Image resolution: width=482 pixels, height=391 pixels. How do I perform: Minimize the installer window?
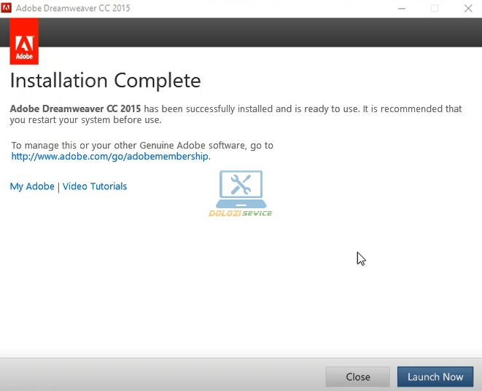pyautogui.click(x=402, y=8)
